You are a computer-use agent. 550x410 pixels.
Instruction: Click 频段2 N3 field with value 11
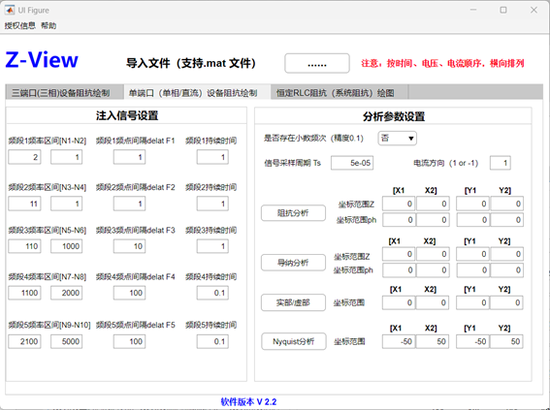[24, 204]
